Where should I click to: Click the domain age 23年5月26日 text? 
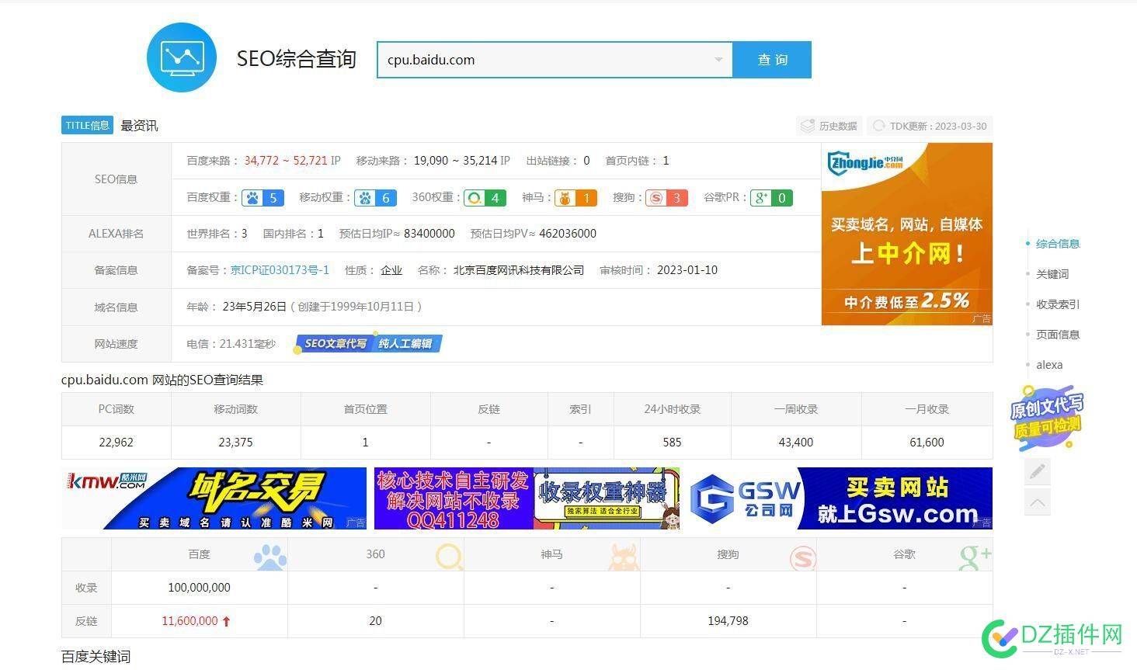point(255,307)
